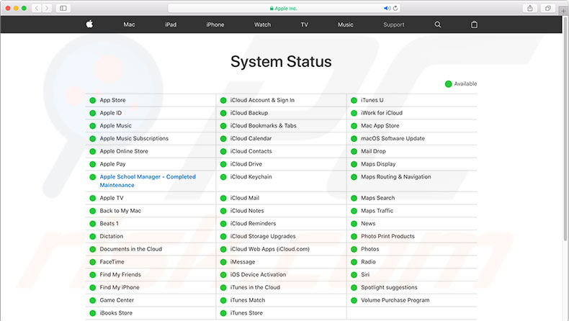Viewport: 569px width, 321px height.
Task: Click iCloud Bookmarks & Tabs entry
Action: (263, 125)
